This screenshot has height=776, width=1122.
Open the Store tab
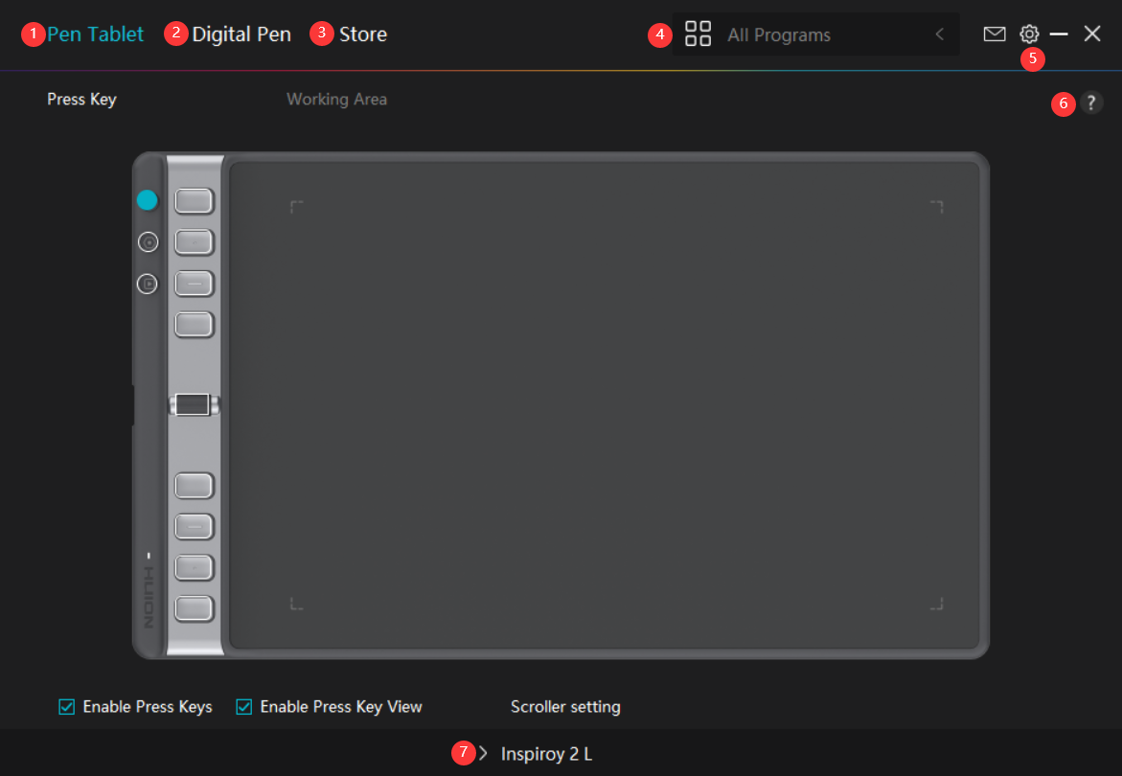coord(363,34)
